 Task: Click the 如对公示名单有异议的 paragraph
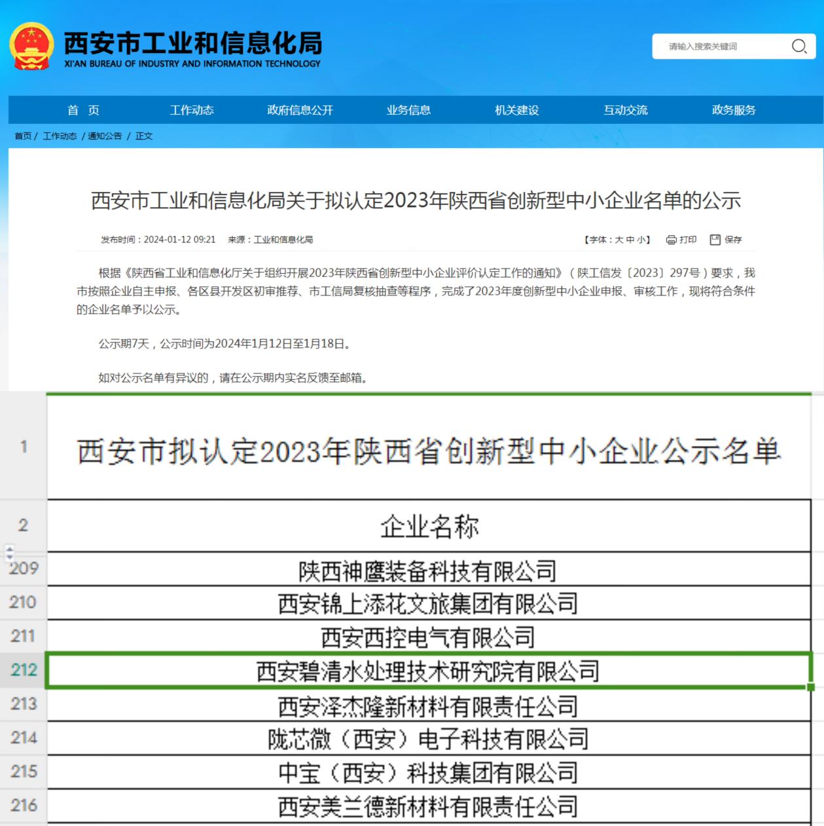(x=233, y=378)
